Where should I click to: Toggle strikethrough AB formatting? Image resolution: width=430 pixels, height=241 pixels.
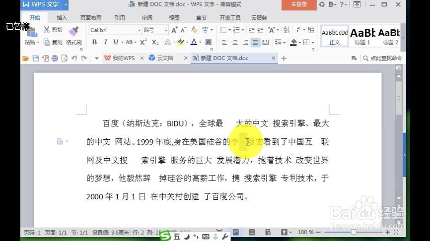(x=129, y=42)
